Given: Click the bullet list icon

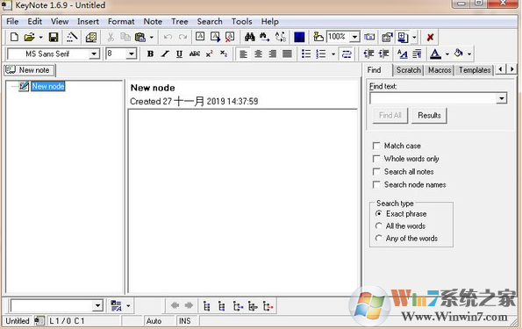Looking at the screenshot, I should [x=306, y=54].
